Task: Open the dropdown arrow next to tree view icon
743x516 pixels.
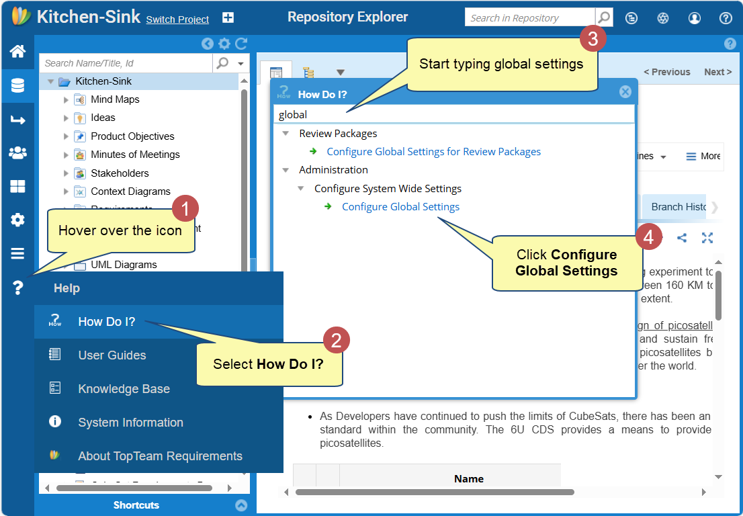Action: tap(340, 73)
